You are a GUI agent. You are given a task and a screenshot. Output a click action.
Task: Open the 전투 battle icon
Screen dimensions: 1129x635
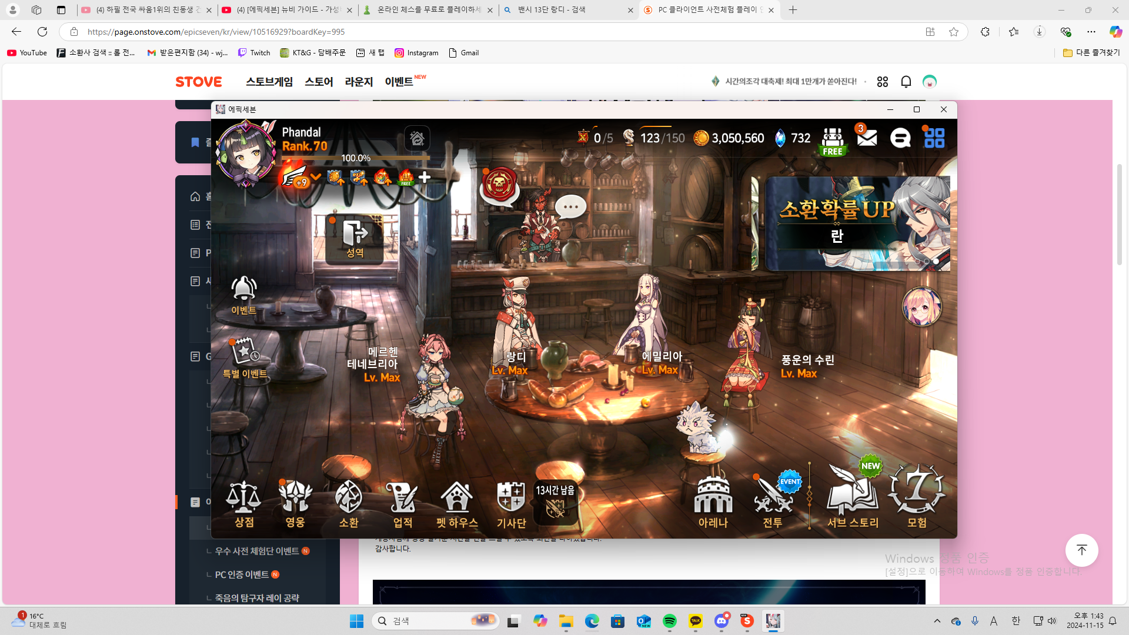click(x=773, y=503)
